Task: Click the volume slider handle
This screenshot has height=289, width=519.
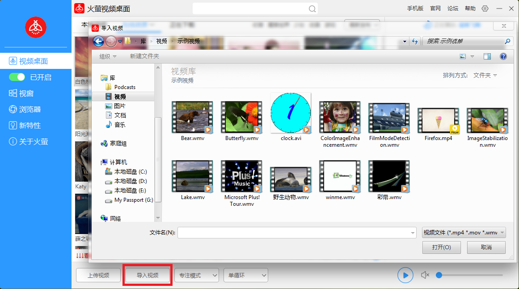Action: [x=439, y=275]
